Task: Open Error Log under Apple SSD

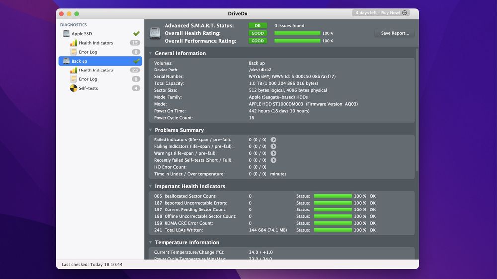Action: click(x=100, y=52)
